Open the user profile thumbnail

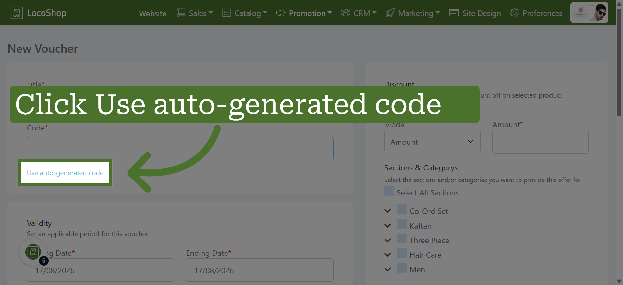(589, 12)
